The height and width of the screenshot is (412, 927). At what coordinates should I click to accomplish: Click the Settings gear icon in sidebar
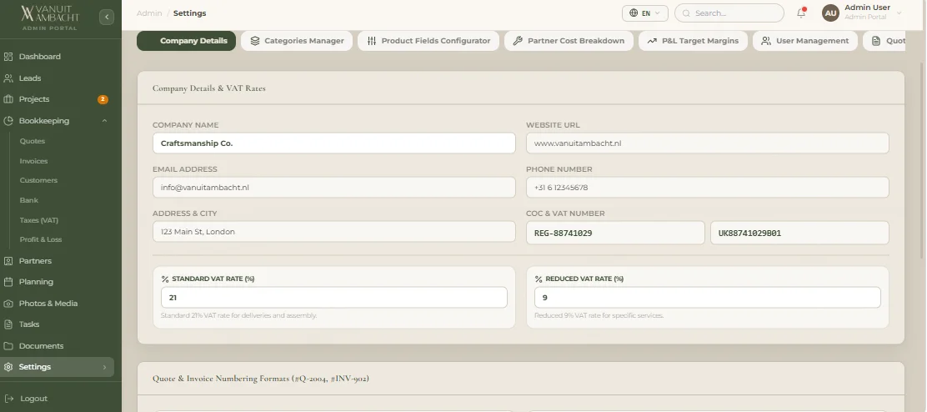point(8,367)
